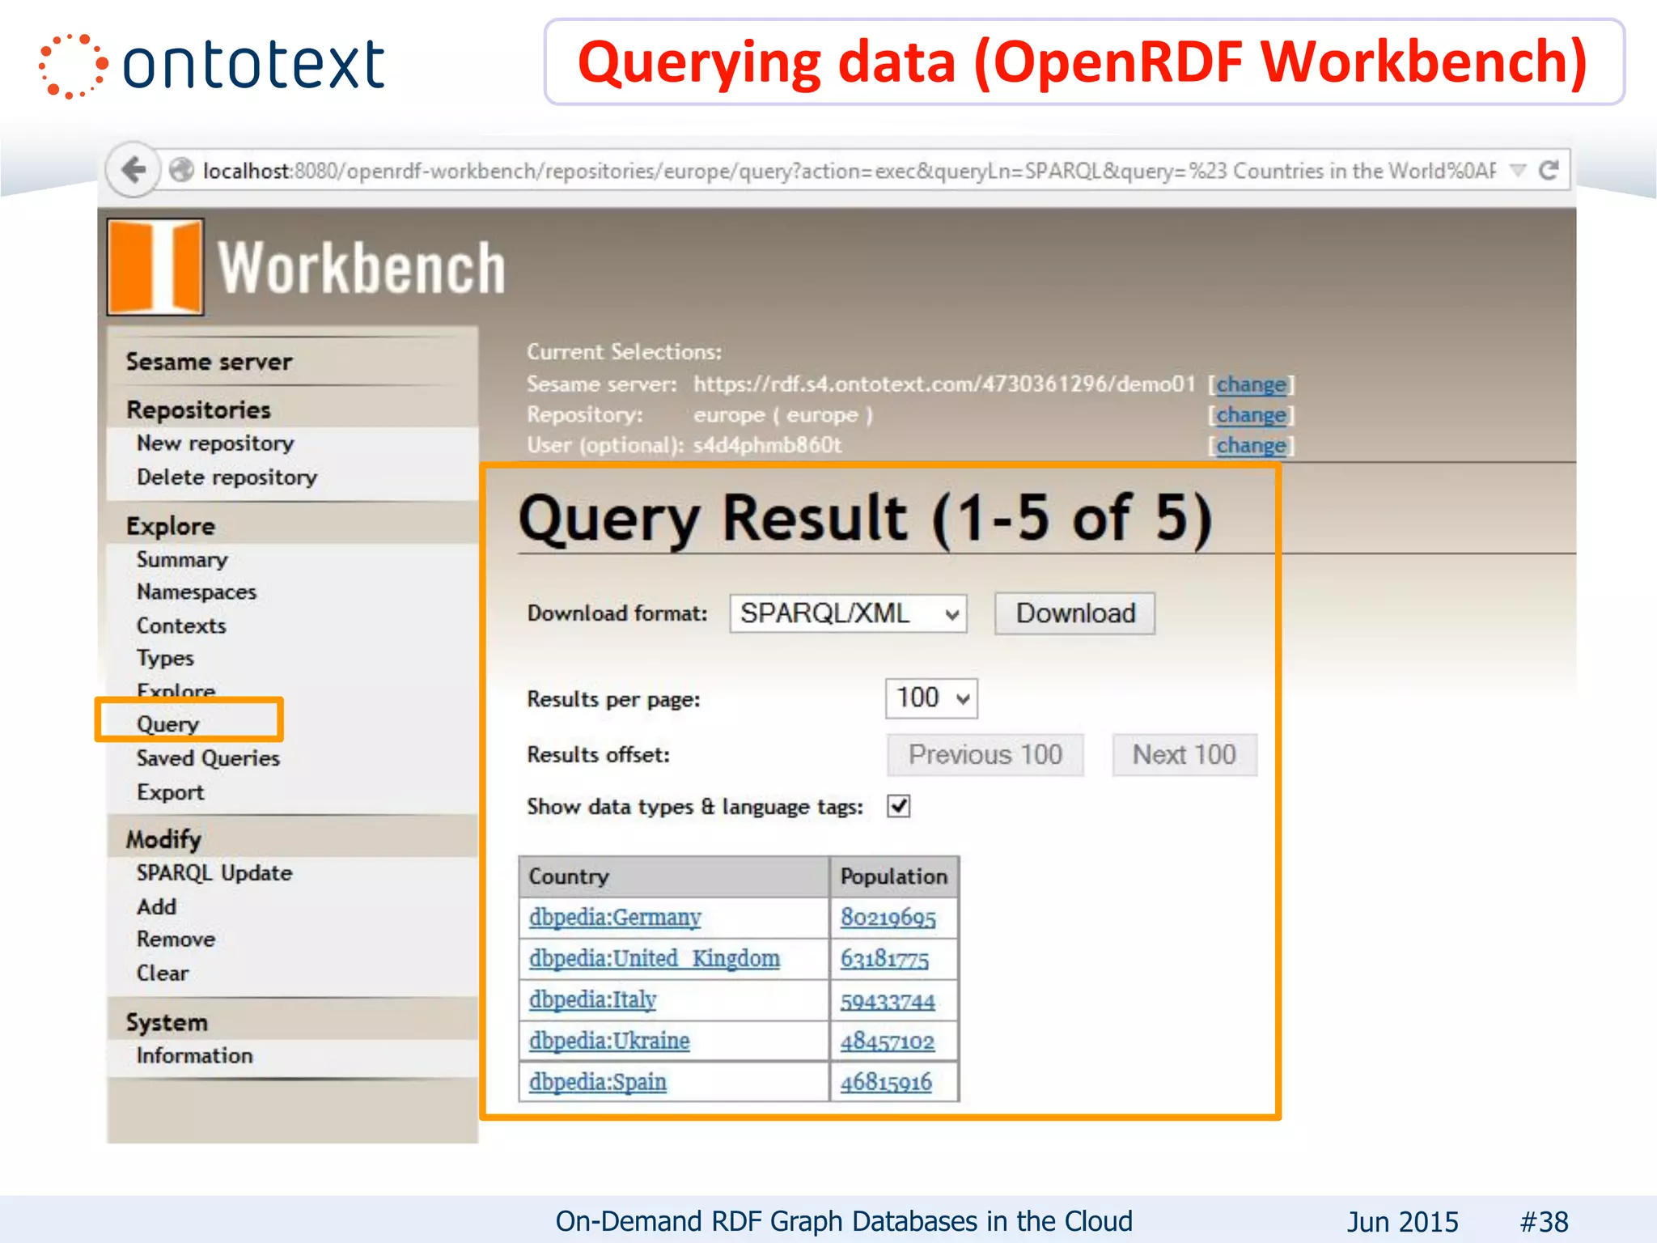Click change link for Sesame server
1657x1243 pixels.
[x=1251, y=384]
